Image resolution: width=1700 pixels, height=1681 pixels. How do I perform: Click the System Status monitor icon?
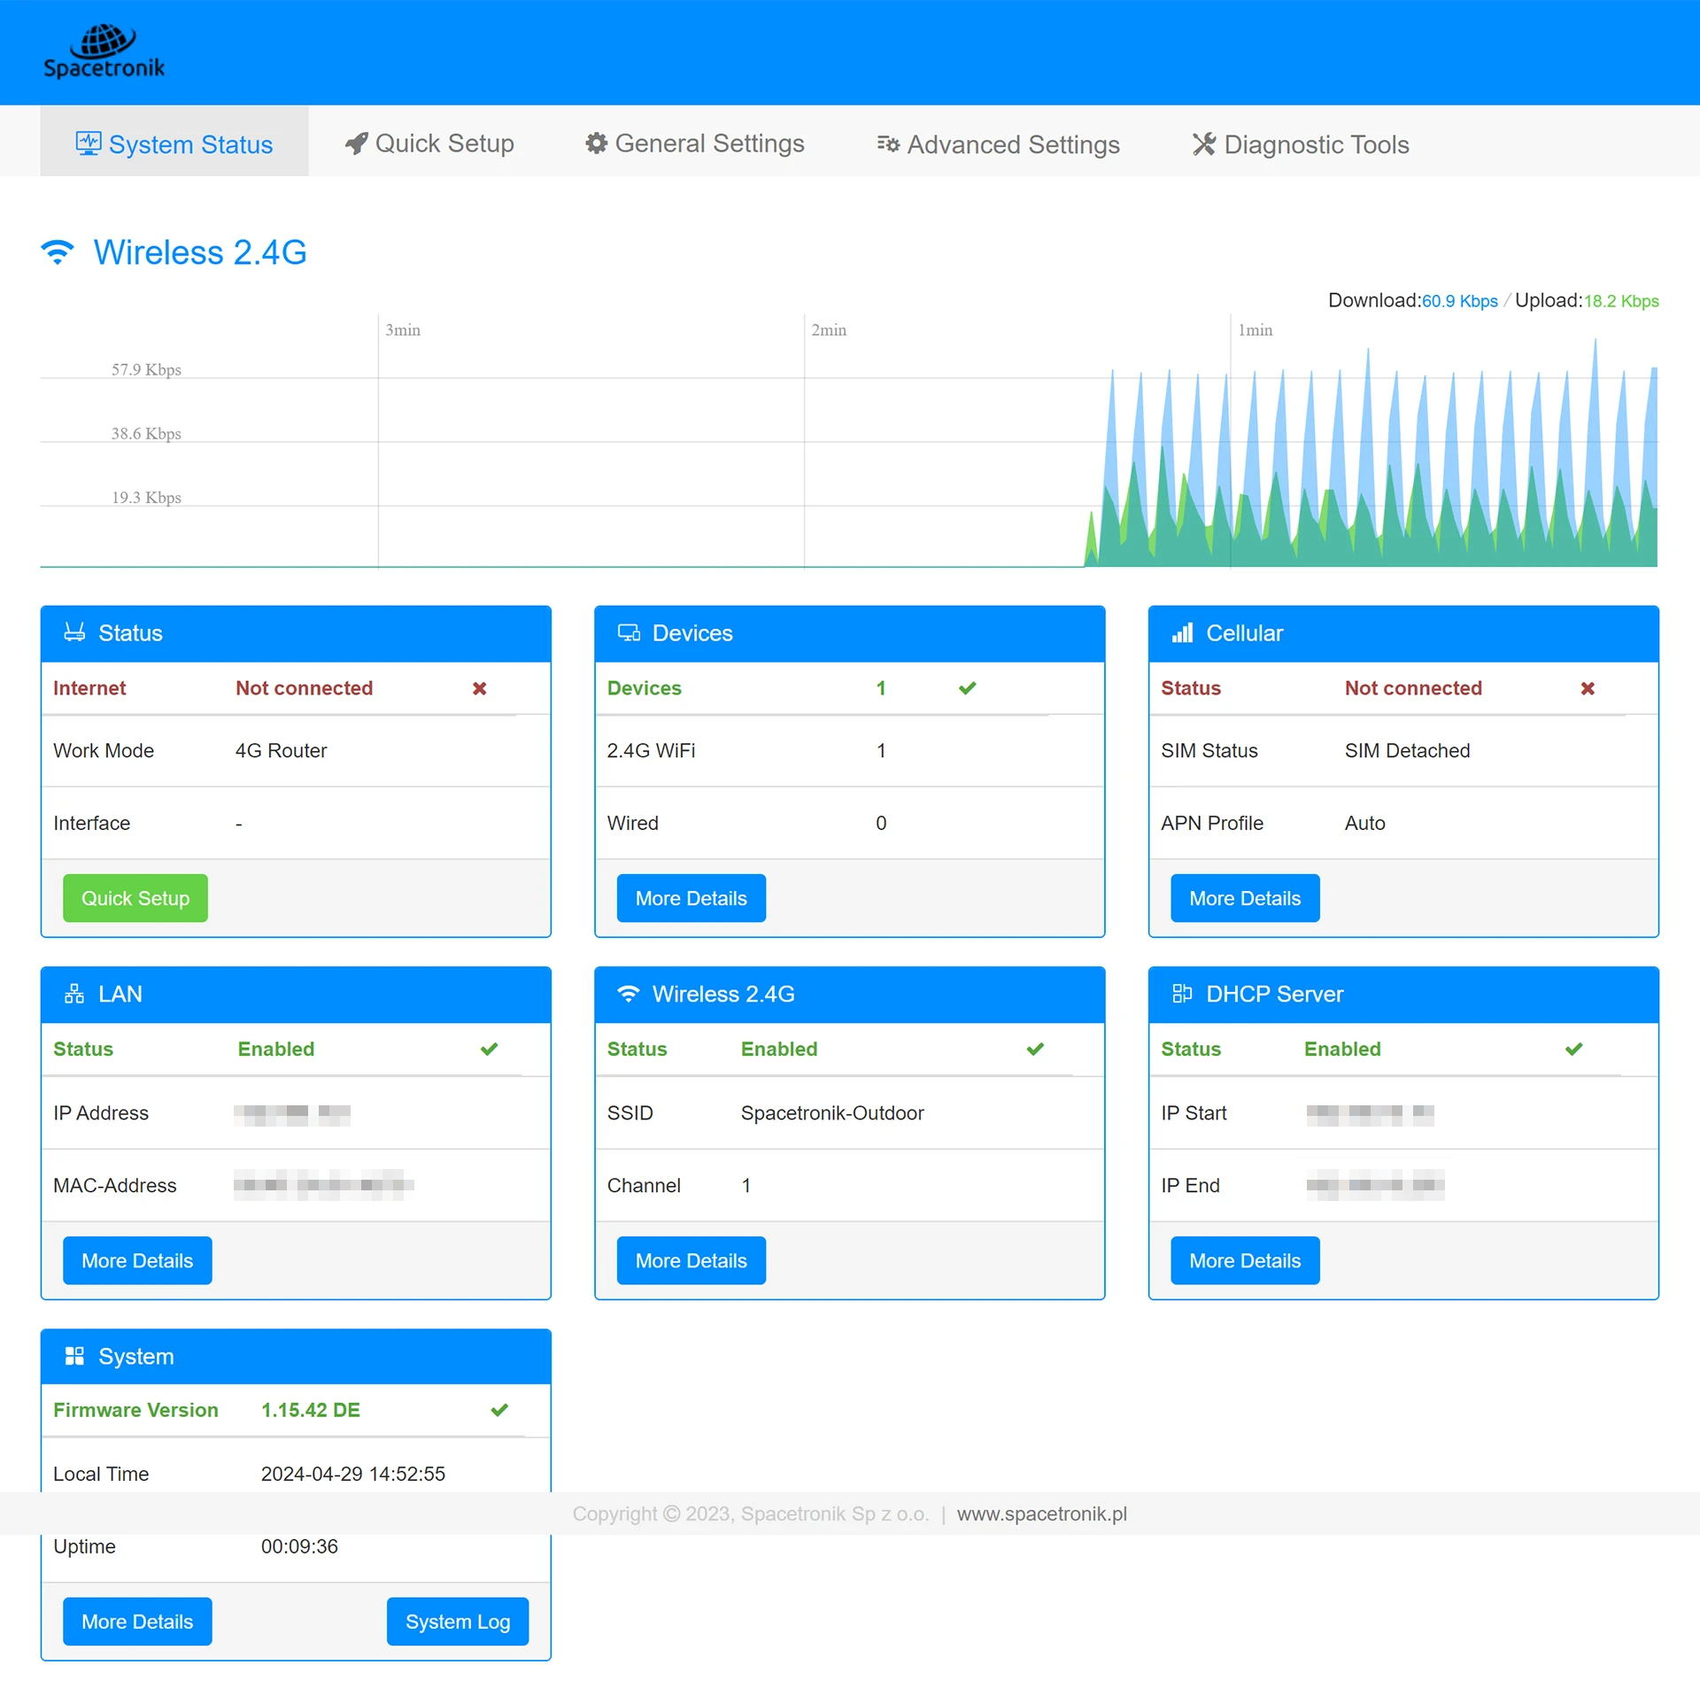click(88, 143)
